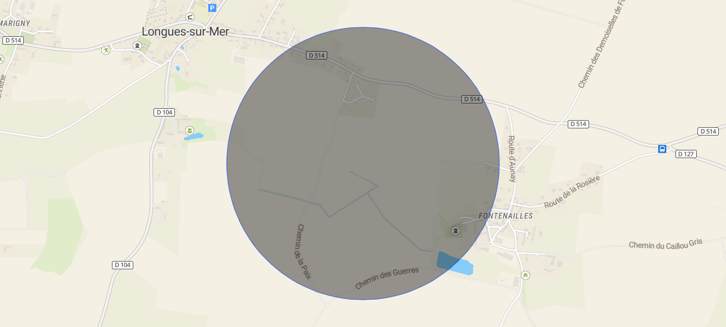Click the MARIGNY hamlet label
726x327 pixels.
[x=15, y=23]
